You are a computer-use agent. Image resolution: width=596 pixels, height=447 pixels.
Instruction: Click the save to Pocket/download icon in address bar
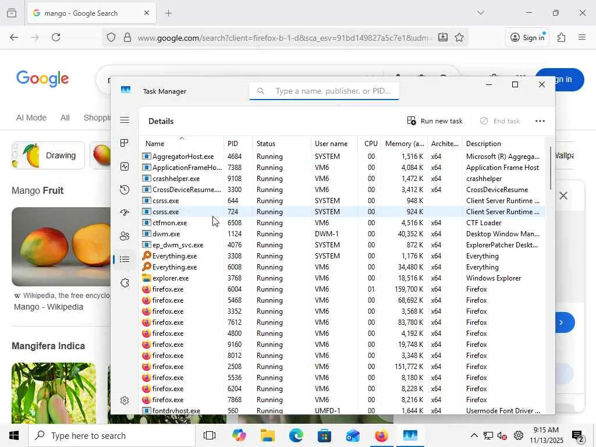coord(443,37)
